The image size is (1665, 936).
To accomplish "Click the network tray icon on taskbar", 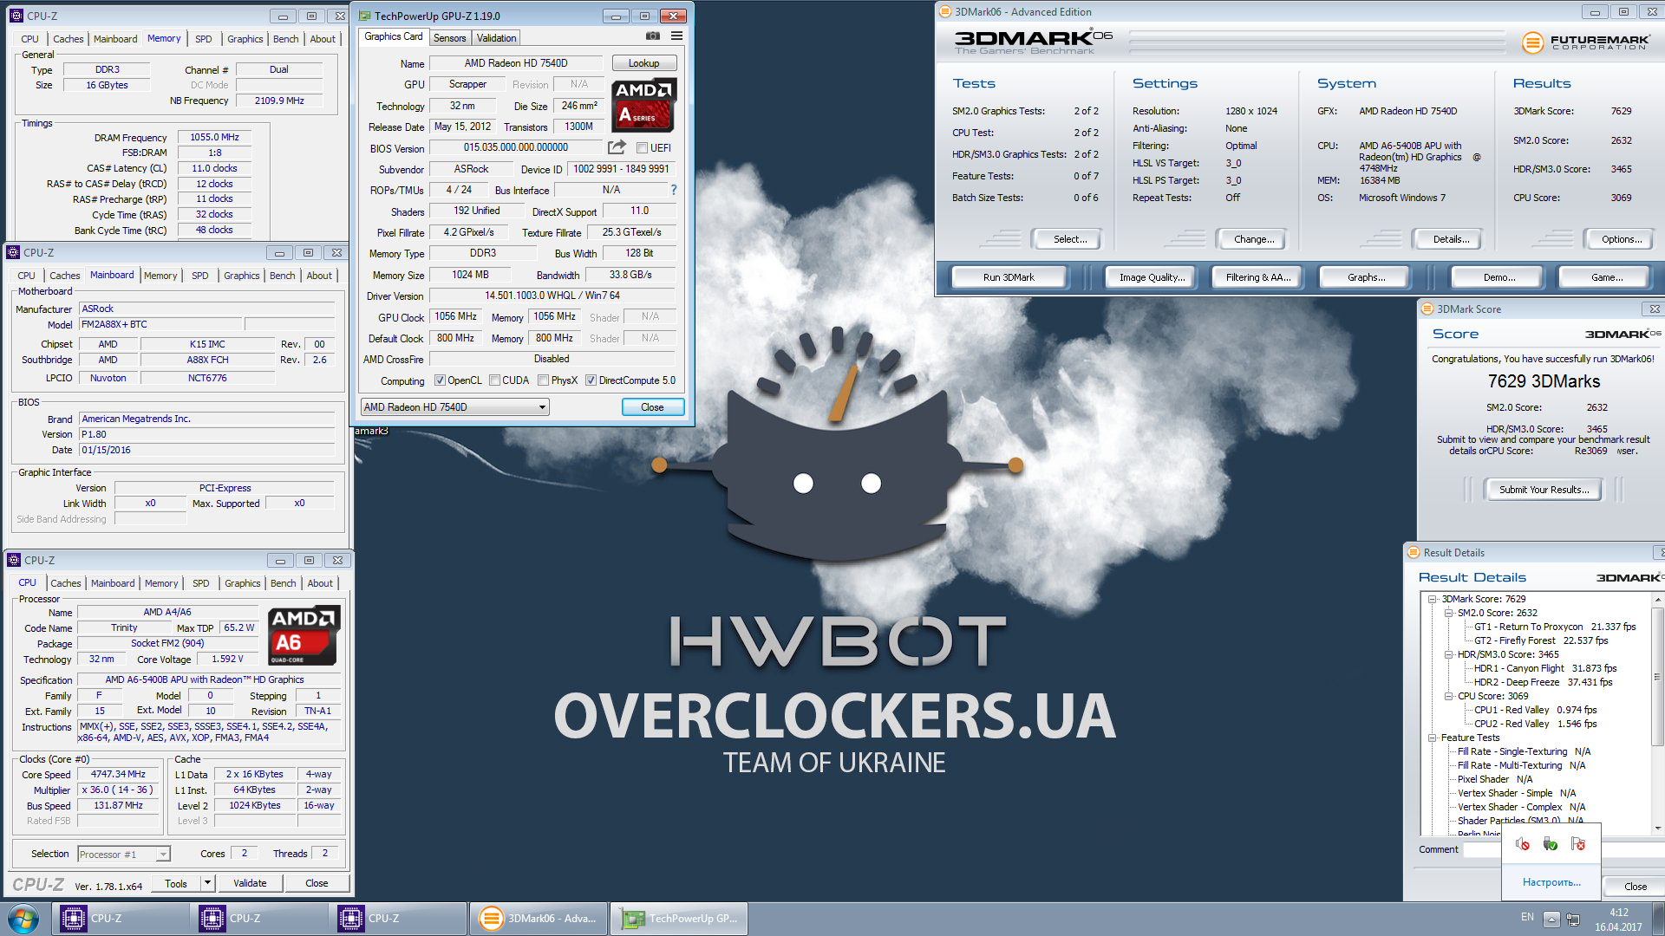I will pyautogui.click(x=1572, y=919).
